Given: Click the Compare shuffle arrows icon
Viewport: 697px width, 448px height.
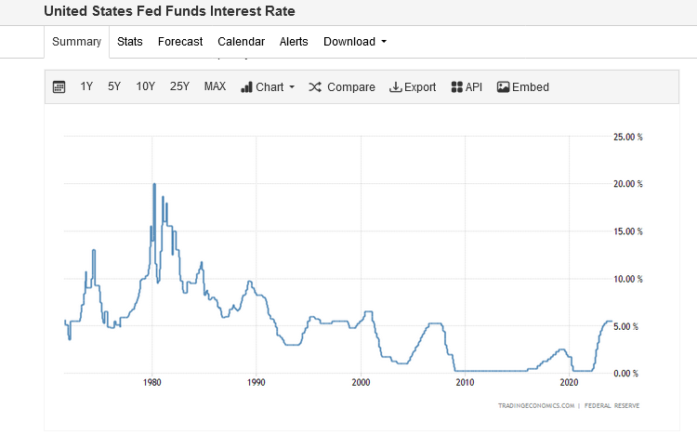Looking at the screenshot, I should (315, 87).
